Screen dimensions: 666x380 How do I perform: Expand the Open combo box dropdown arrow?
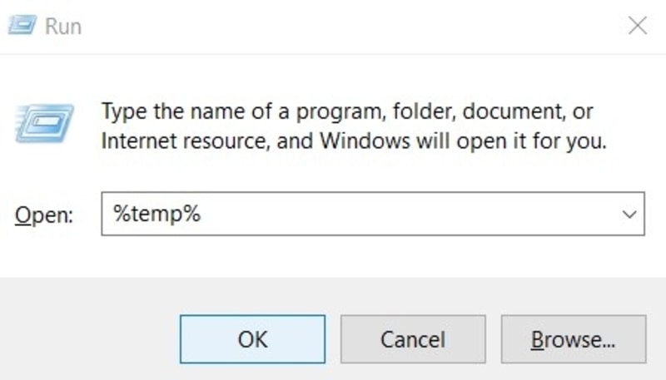pyautogui.click(x=629, y=214)
